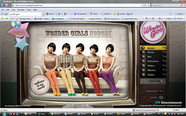The width and height of the screenshot is (186, 116).
Task: Click the super junior search box
Action: point(166,5)
